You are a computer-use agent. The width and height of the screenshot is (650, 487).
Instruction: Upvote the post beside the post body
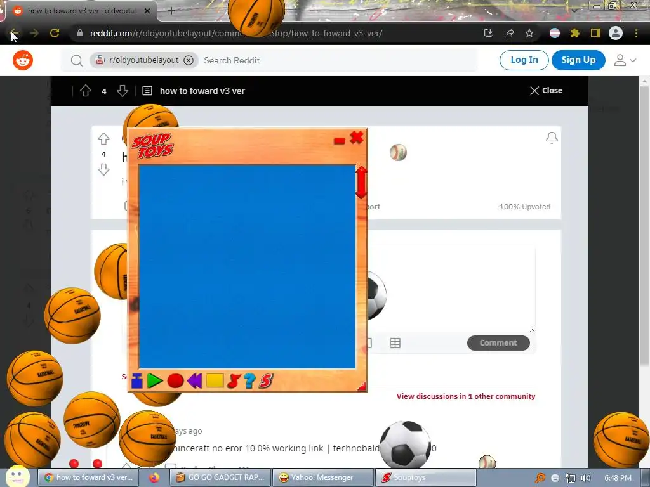(x=103, y=138)
